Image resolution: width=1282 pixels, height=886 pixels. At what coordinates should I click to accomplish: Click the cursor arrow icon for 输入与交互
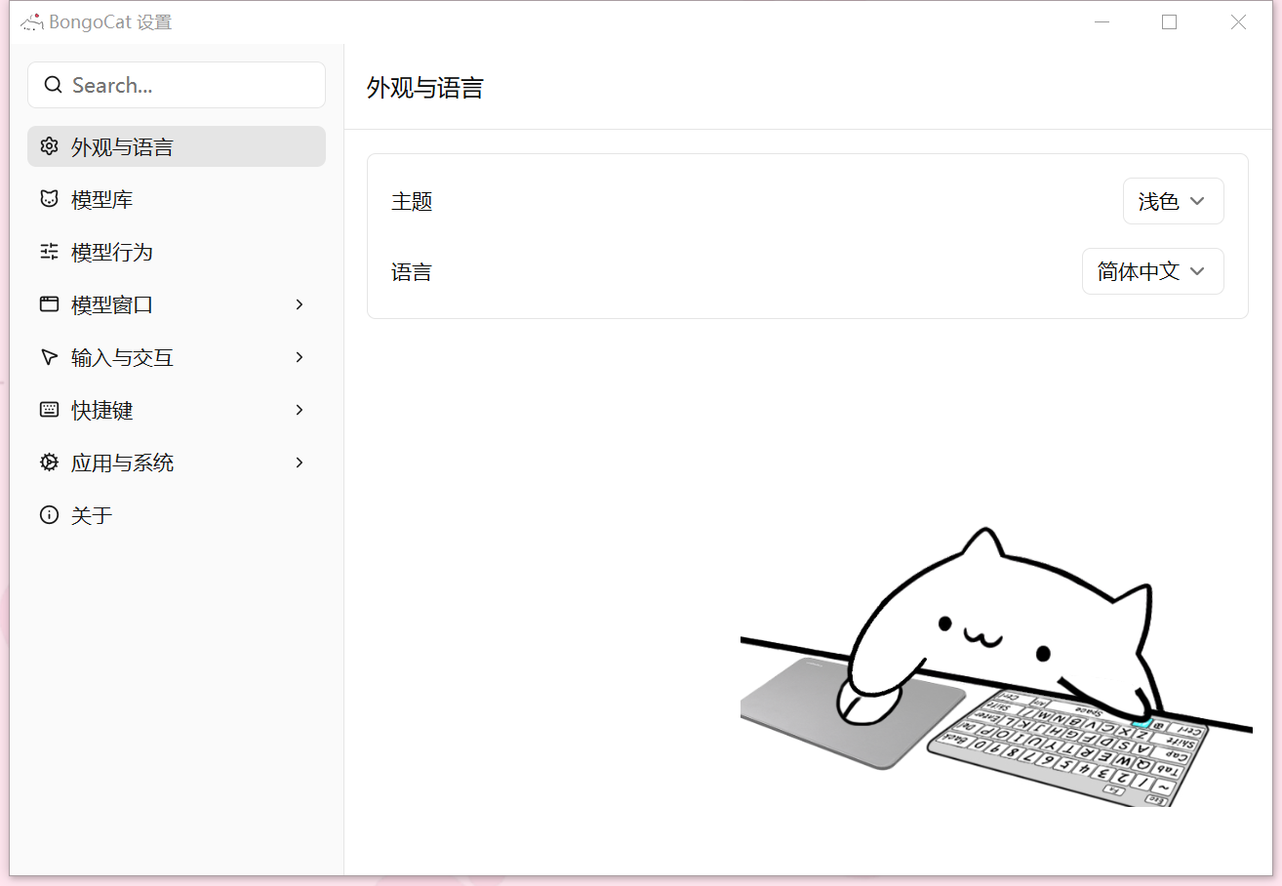click(49, 357)
